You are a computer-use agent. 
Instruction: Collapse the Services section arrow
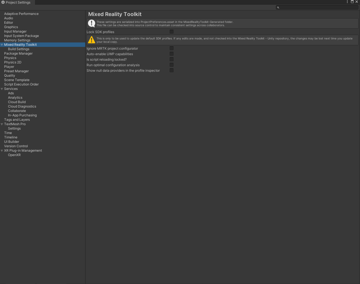2,89
